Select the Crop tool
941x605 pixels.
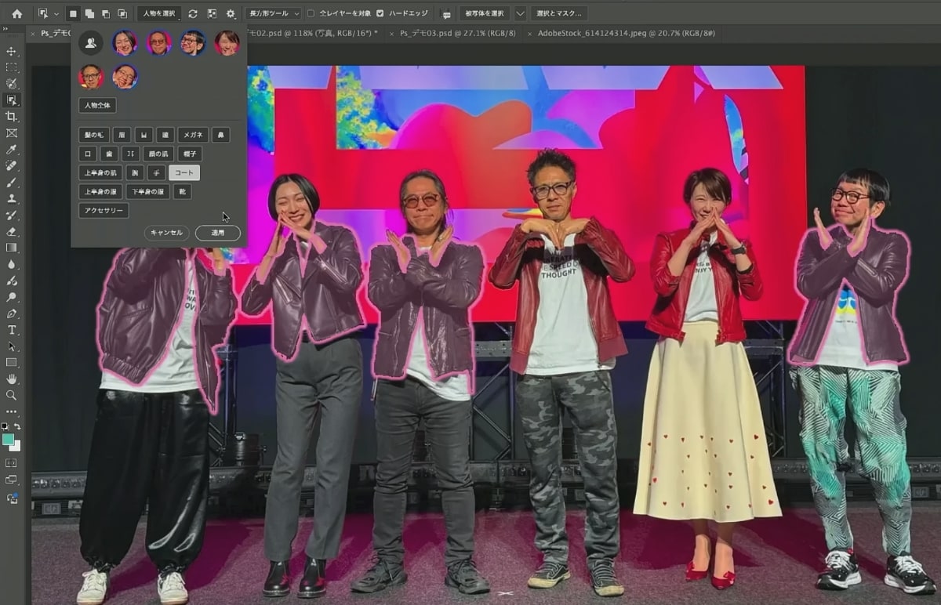click(11, 117)
